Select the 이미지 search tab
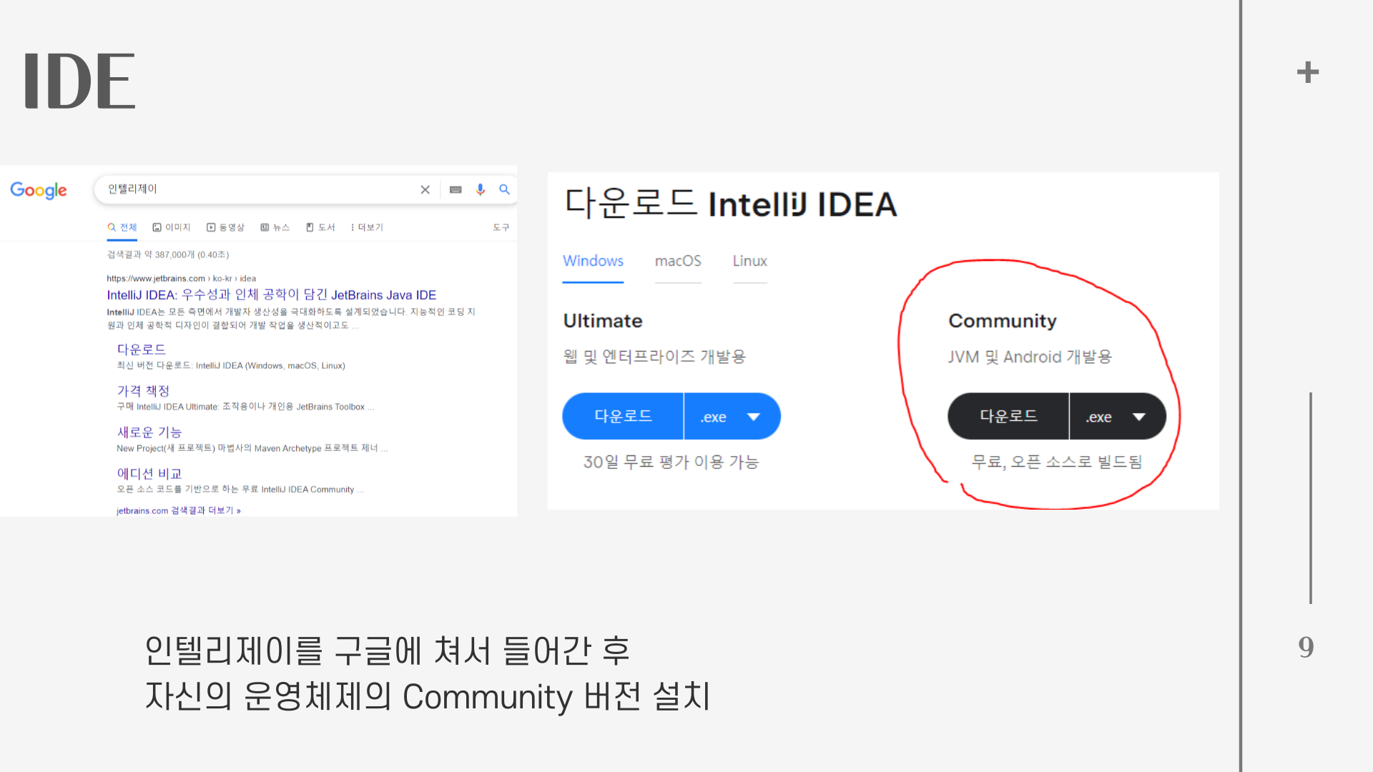Viewport: 1373px width, 772px height. coord(172,227)
